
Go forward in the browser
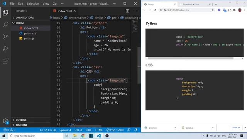click(150, 10)
